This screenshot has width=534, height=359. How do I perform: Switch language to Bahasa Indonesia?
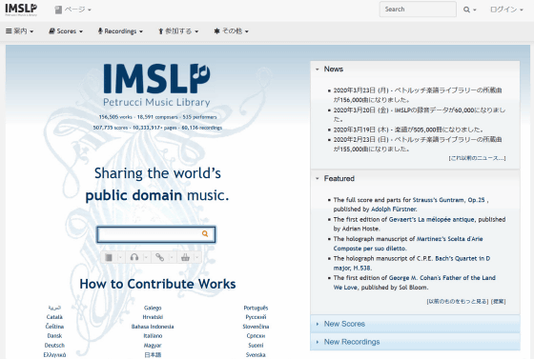tap(153, 327)
